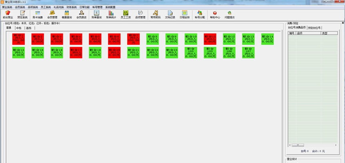Viewport: 345px width, 163px height.
Task: Open the 帐号分配 account assignment icon
Action: [200, 15]
